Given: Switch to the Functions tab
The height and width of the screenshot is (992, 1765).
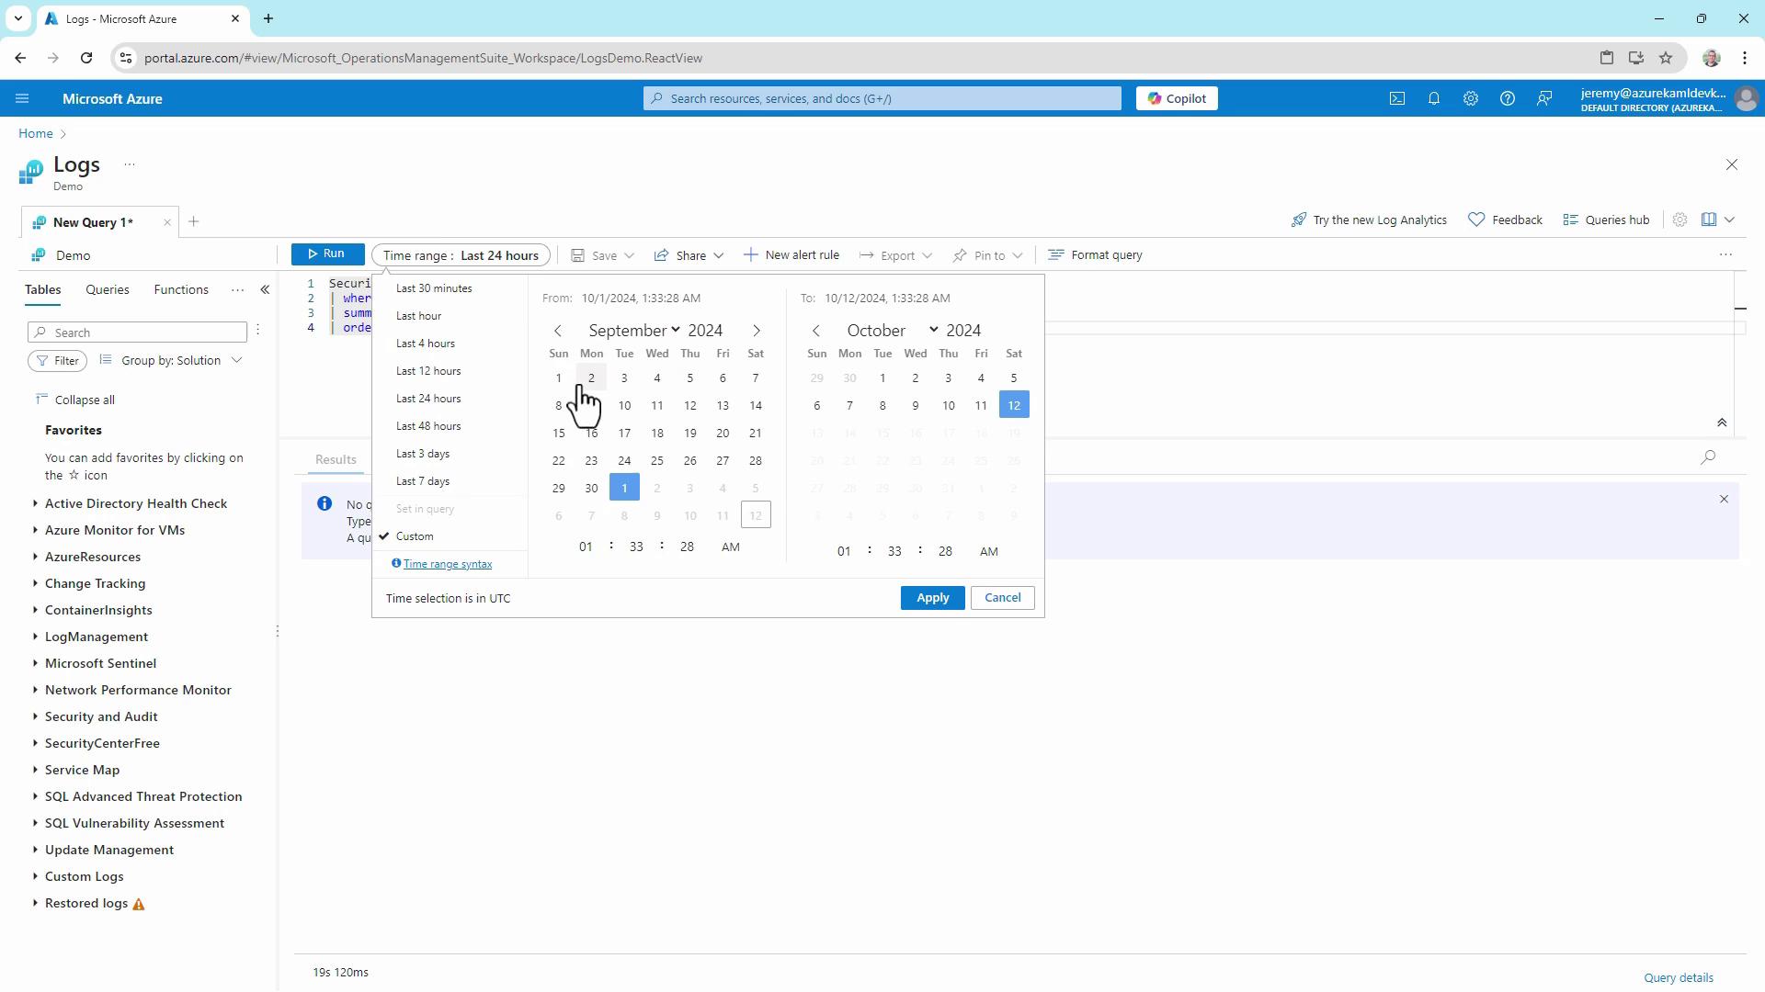Looking at the screenshot, I should (181, 290).
